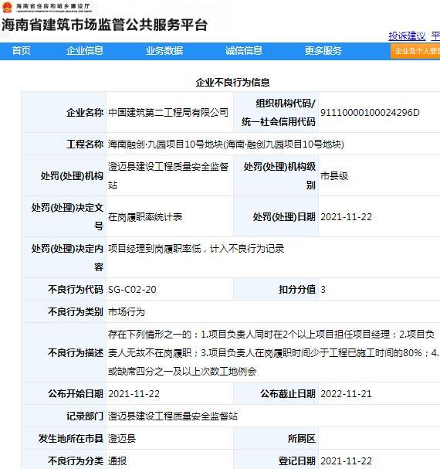
Task: Open the 业务数据 menu
Action: 164,50
